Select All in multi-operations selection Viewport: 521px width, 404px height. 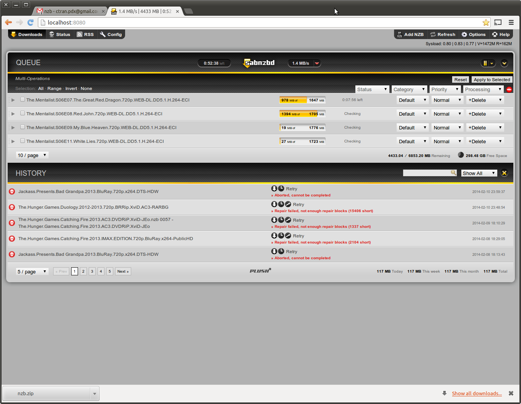[x=41, y=88]
